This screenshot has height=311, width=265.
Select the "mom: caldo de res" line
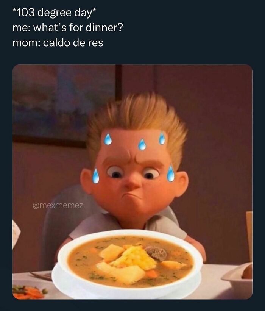pos(58,42)
